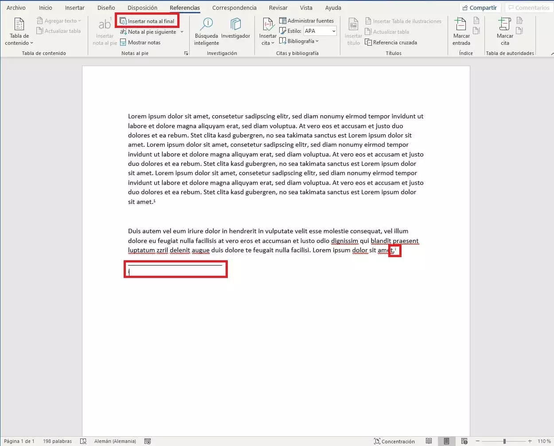The height and width of the screenshot is (446, 554).
Task: Open the Tabla de contenido button
Action: [x=19, y=32]
